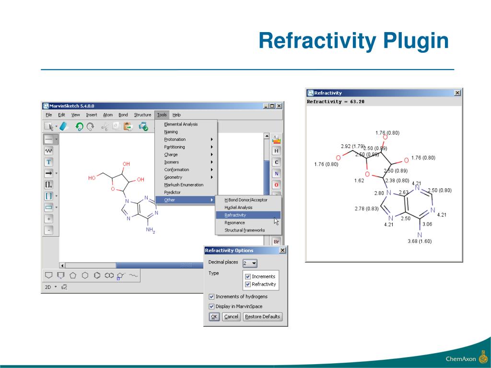Insert the wavy chain template
491x368 pixels.
pyautogui.click(x=133, y=276)
